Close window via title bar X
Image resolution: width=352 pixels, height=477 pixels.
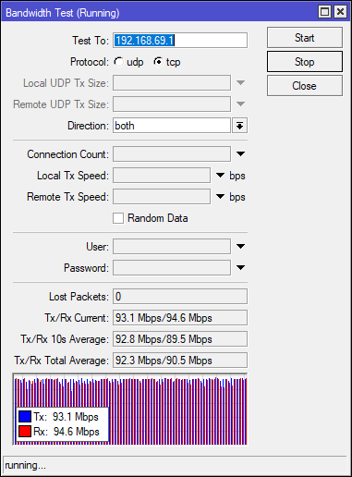[x=340, y=12]
